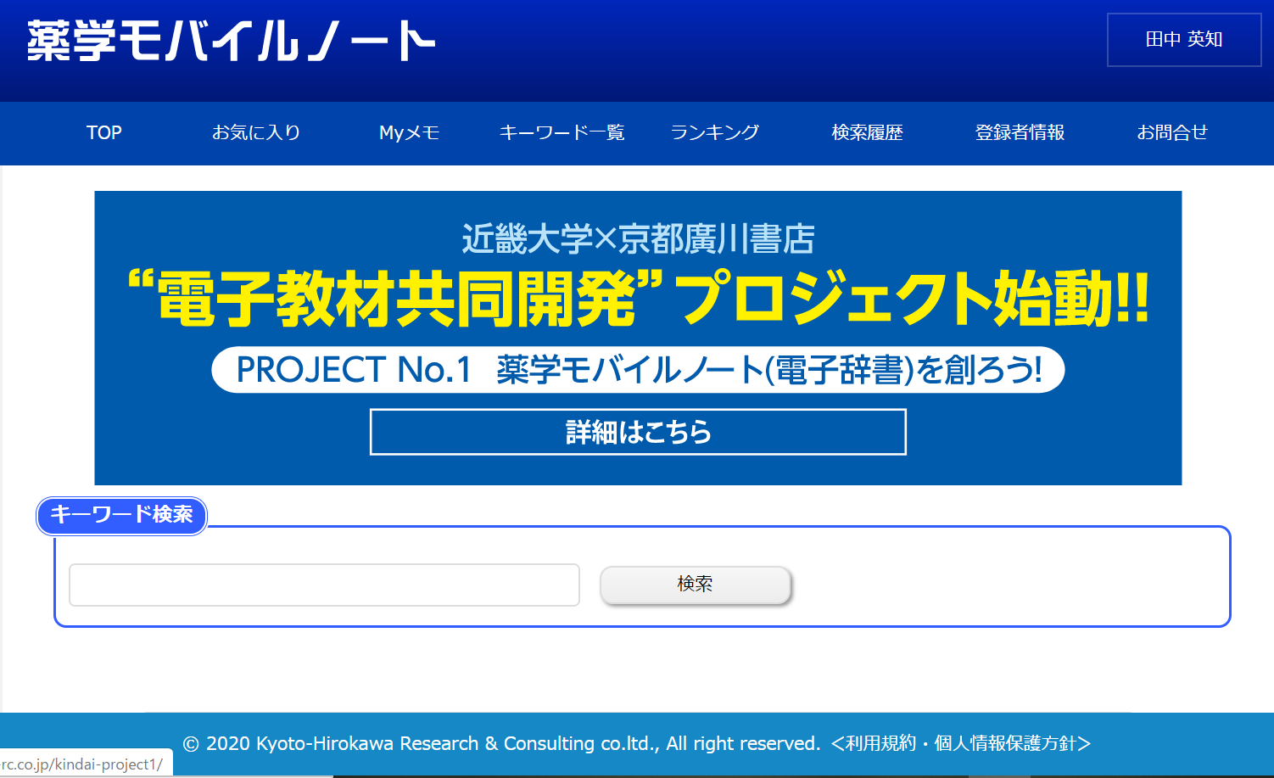The image size is (1274, 778).
Task: Navigate to 登録者情報 registrant info
Action: (1020, 132)
